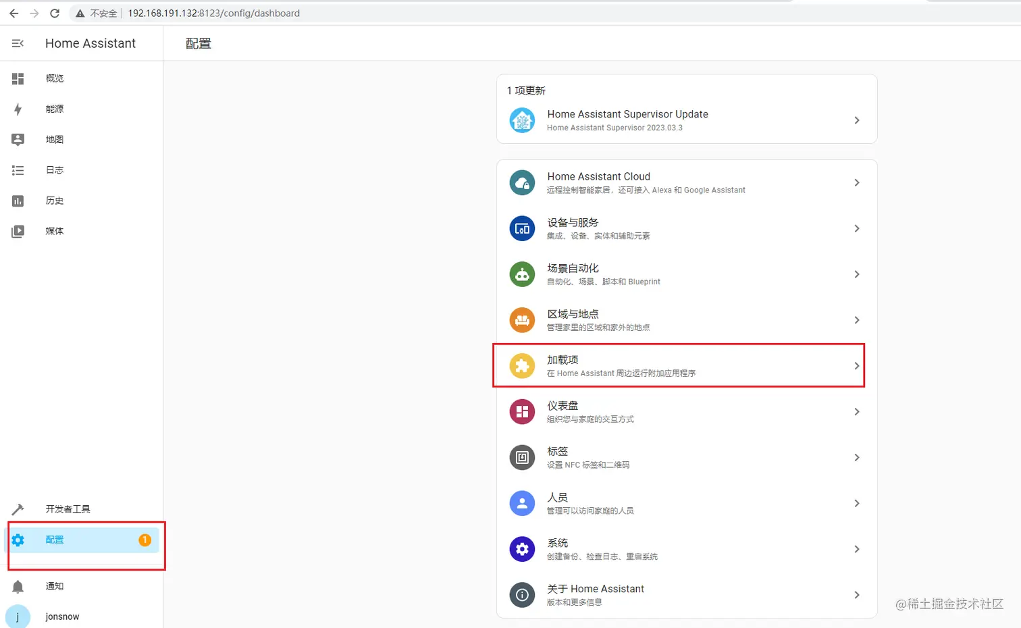This screenshot has width=1021, height=628.
Task: Open the jonsnow user avatar
Action: (x=18, y=617)
